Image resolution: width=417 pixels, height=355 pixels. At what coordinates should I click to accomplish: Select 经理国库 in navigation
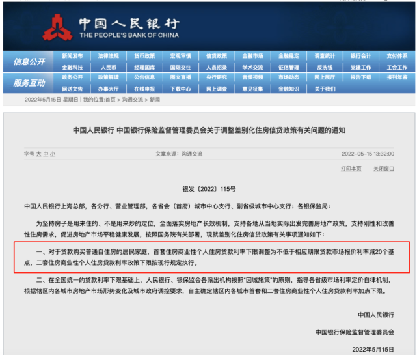click(x=144, y=68)
